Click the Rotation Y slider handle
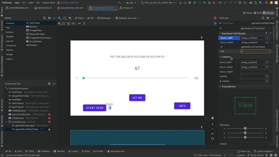Screen dimensions: 279x157 245,133
